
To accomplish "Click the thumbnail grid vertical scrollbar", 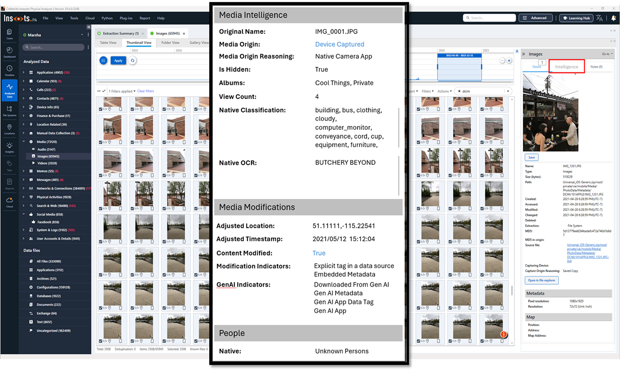I will (x=512, y=290).
